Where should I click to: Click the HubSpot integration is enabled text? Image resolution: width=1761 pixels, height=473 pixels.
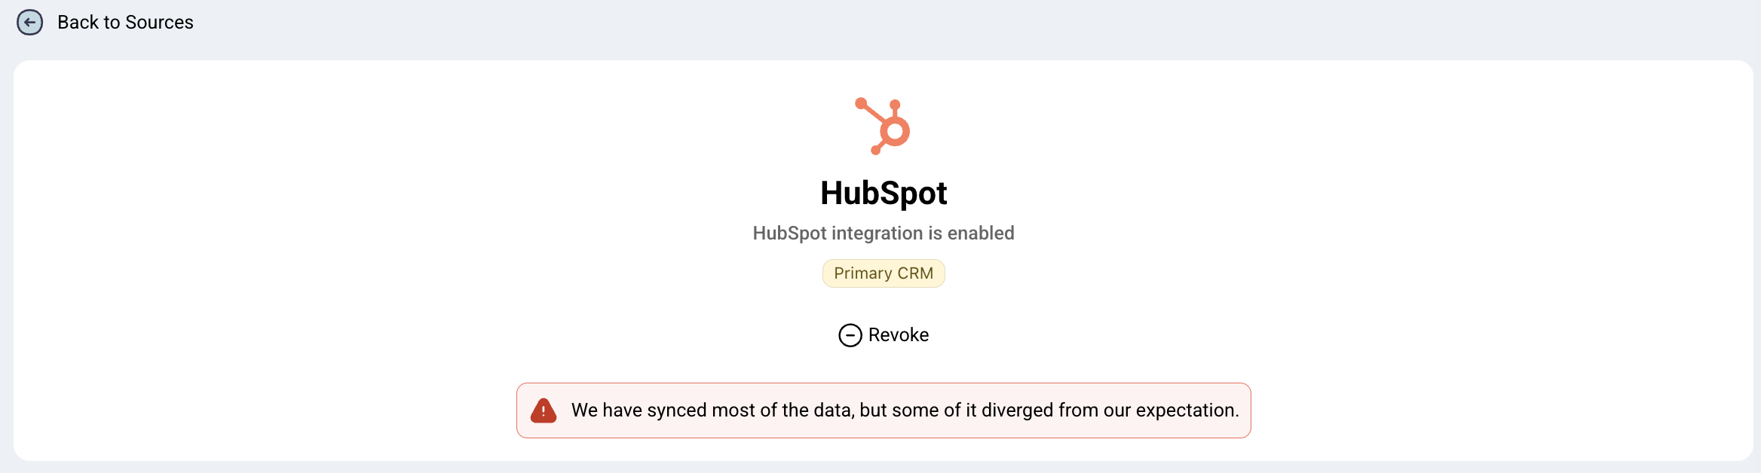[884, 233]
